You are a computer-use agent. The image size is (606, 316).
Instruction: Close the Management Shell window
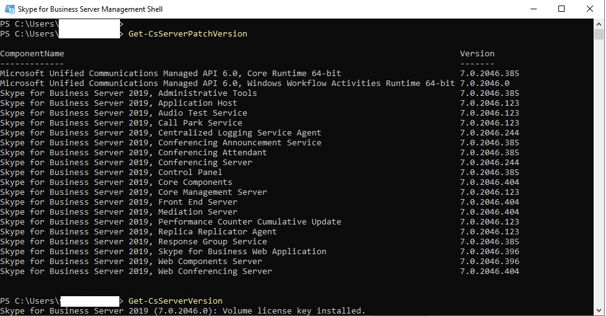590,9
